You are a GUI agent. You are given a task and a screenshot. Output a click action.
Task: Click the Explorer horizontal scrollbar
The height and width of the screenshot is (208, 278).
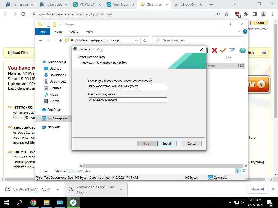tap(163, 165)
